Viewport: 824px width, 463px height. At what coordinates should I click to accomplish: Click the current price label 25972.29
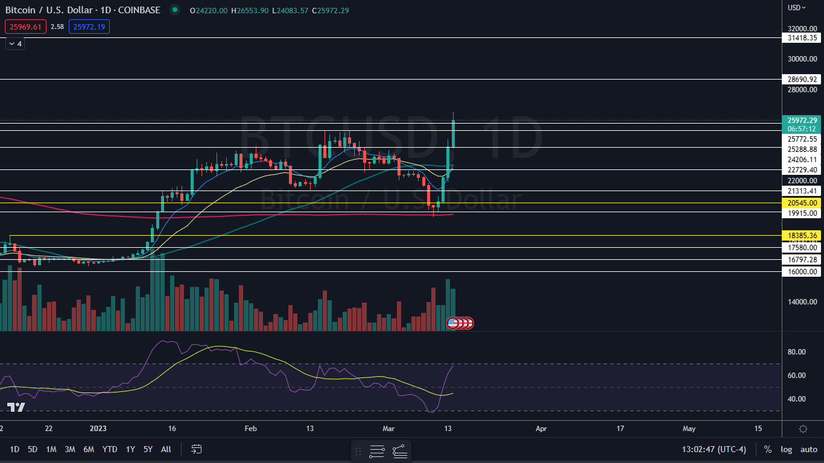(802, 120)
